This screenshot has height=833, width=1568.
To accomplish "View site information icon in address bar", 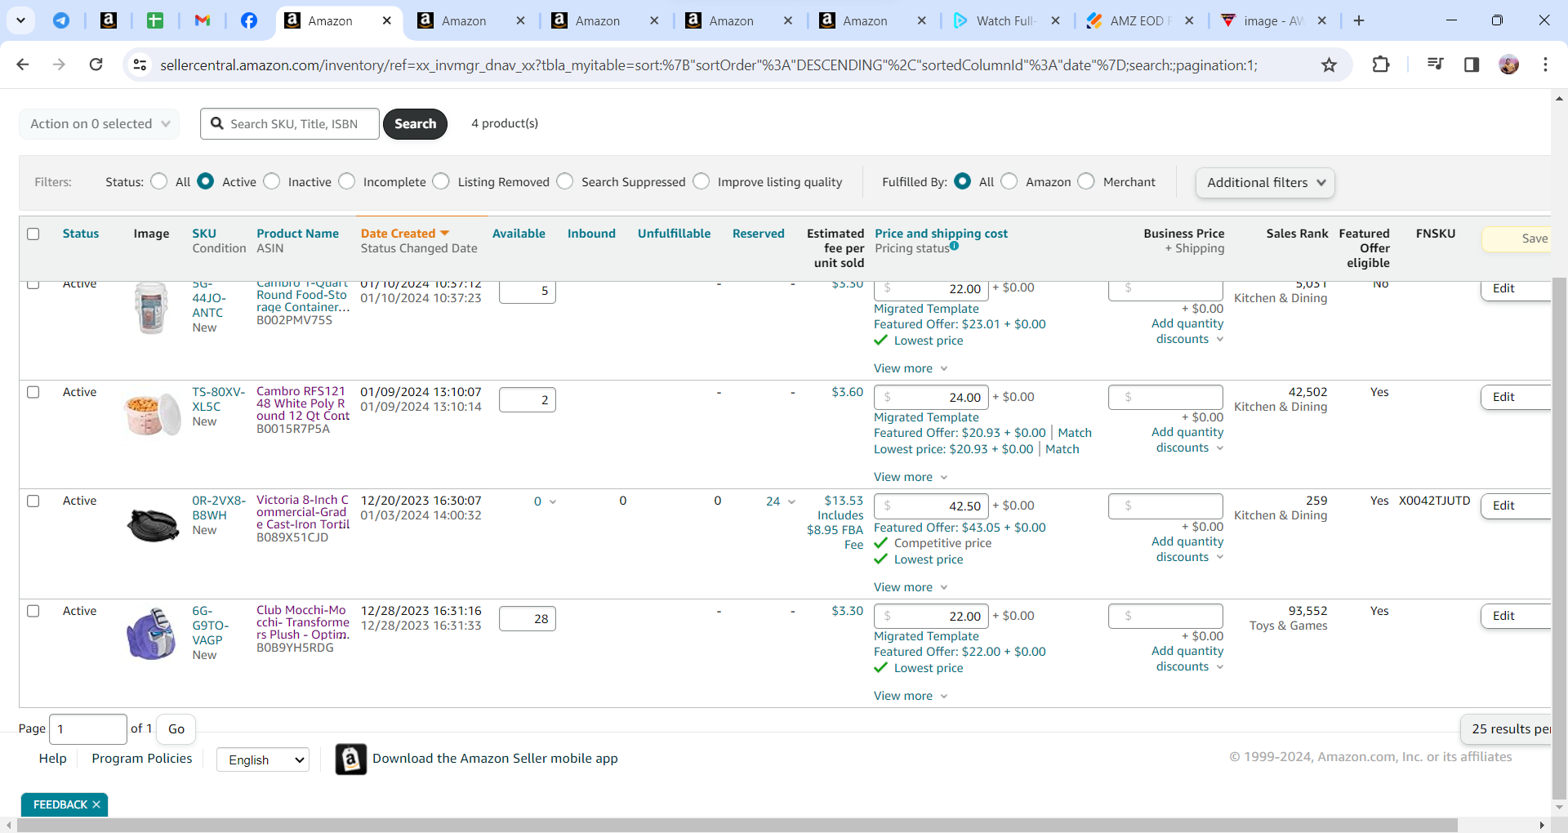I will (x=140, y=65).
